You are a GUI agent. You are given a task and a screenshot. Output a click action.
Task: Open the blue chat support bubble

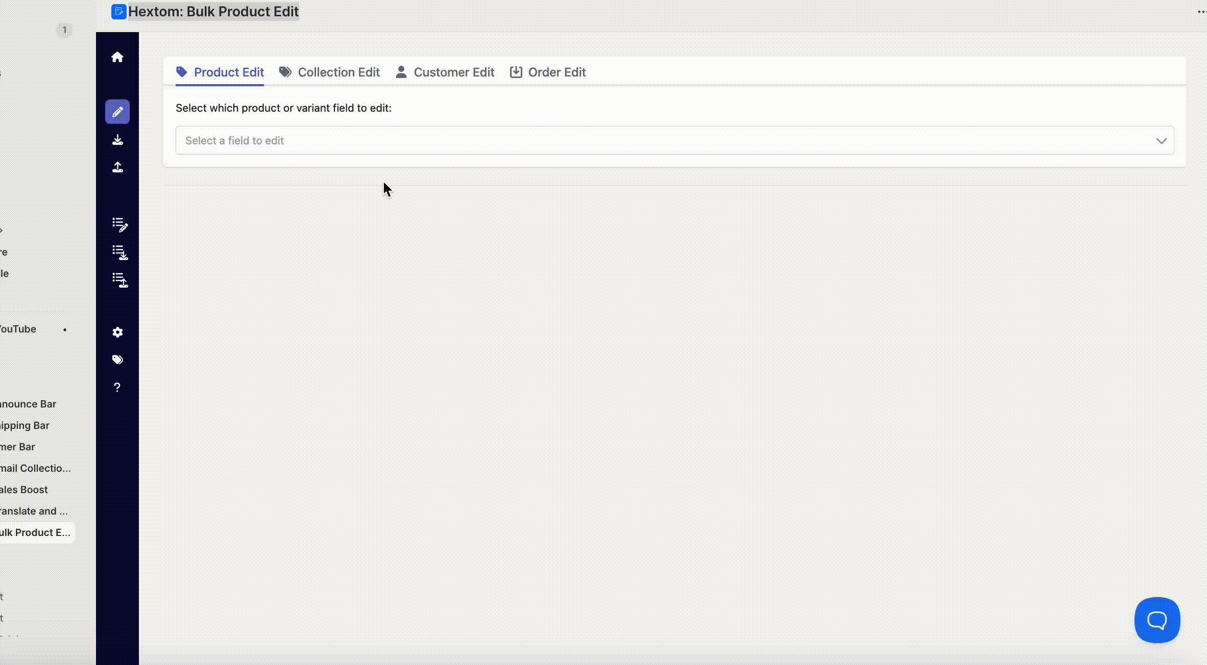(x=1157, y=620)
